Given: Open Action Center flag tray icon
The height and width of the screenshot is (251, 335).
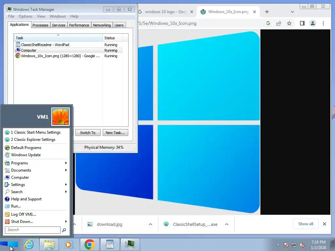Looking at the screenshot, I should 286,245.
